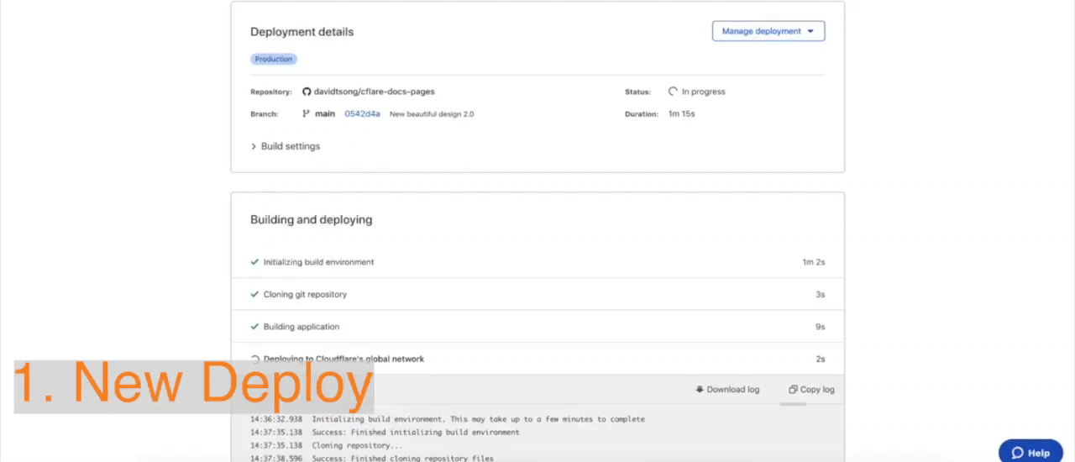Image resolution: width=1075 pixels, height=462 pixels.
Task: Select the Building application step
Action: (537, 327)
